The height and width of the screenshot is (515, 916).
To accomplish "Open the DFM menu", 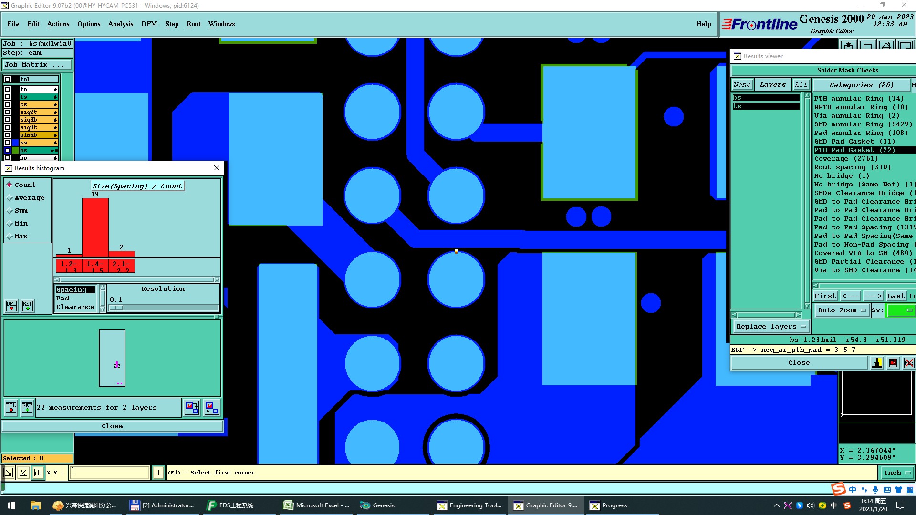I will pos(149,24).
